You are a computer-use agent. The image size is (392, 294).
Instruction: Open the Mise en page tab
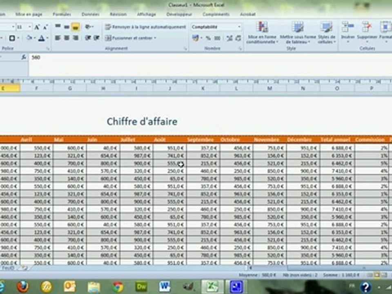coord(29,14)
